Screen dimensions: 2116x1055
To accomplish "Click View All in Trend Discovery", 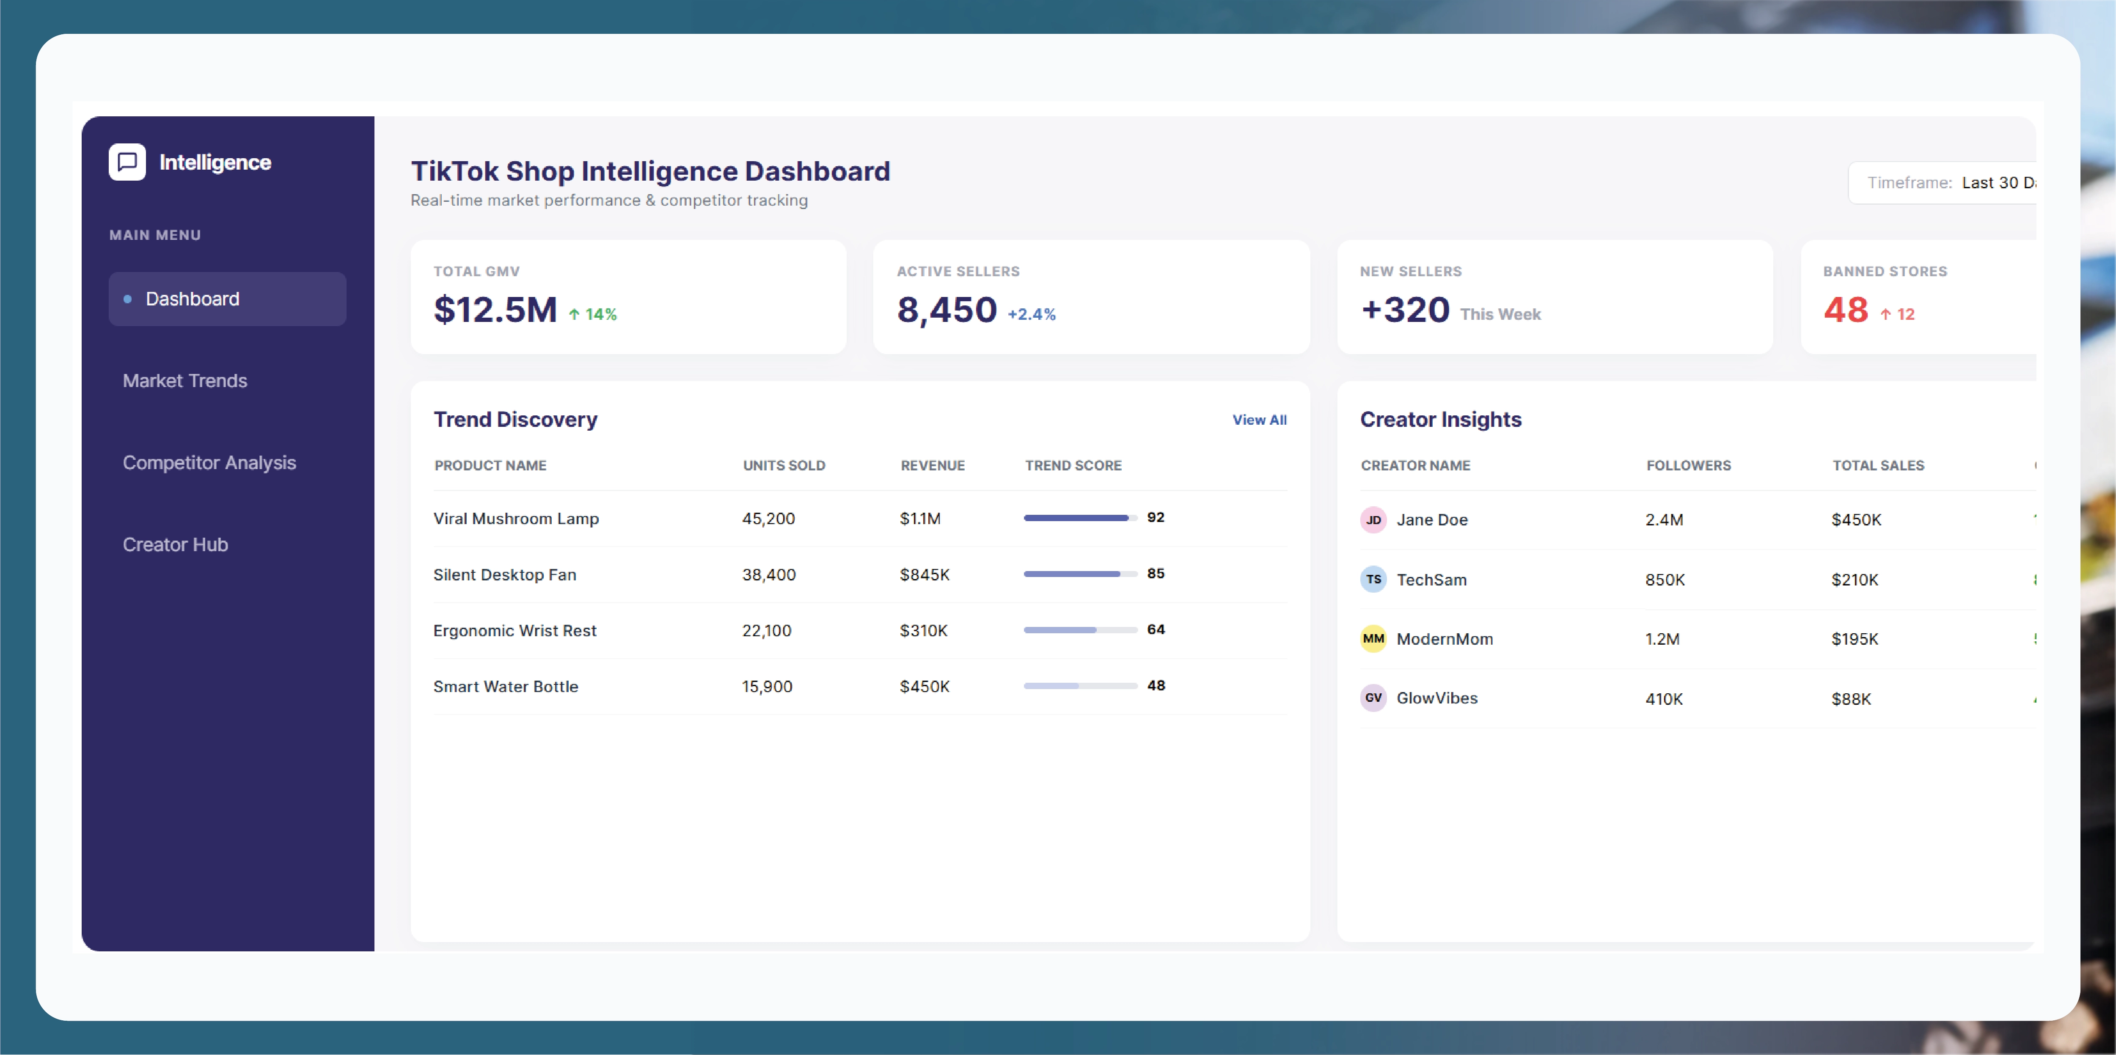I will pos(1258,420).
